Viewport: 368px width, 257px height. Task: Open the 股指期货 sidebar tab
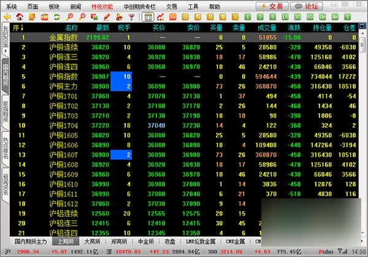pyautogui.click(x=6, y=111)
